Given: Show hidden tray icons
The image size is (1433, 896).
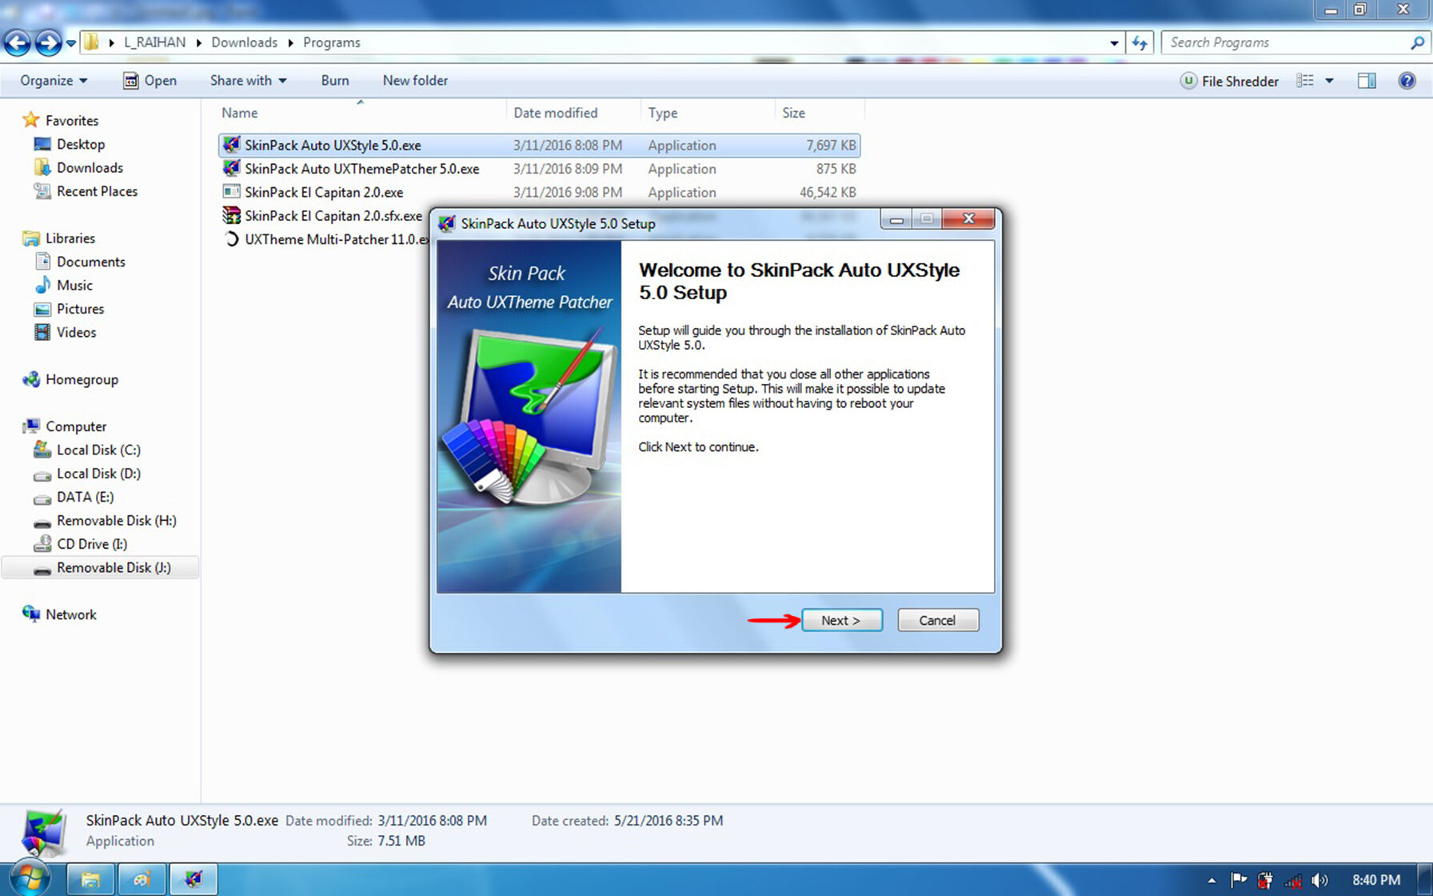Looking at the screenshot, I should tap(1211, 881).
